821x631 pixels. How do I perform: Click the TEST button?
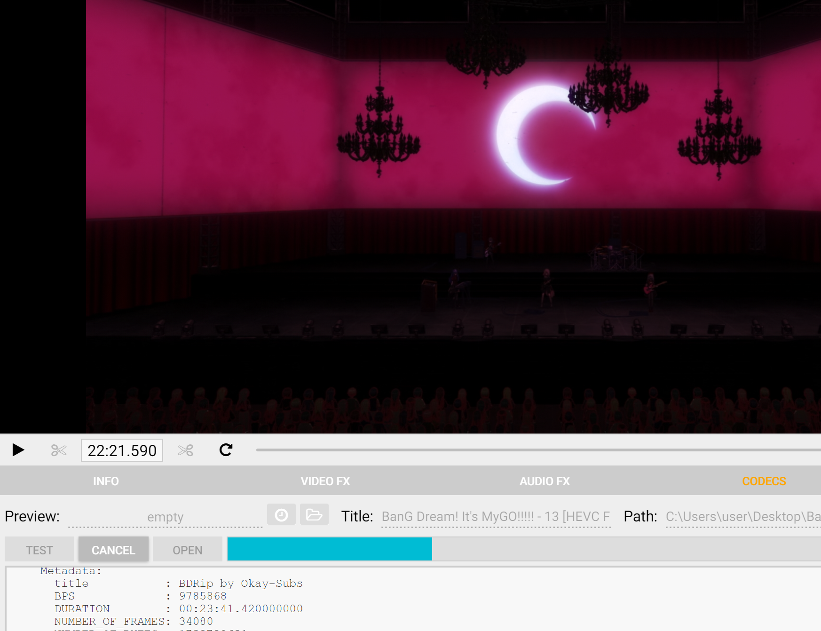(x=39, y=550)
